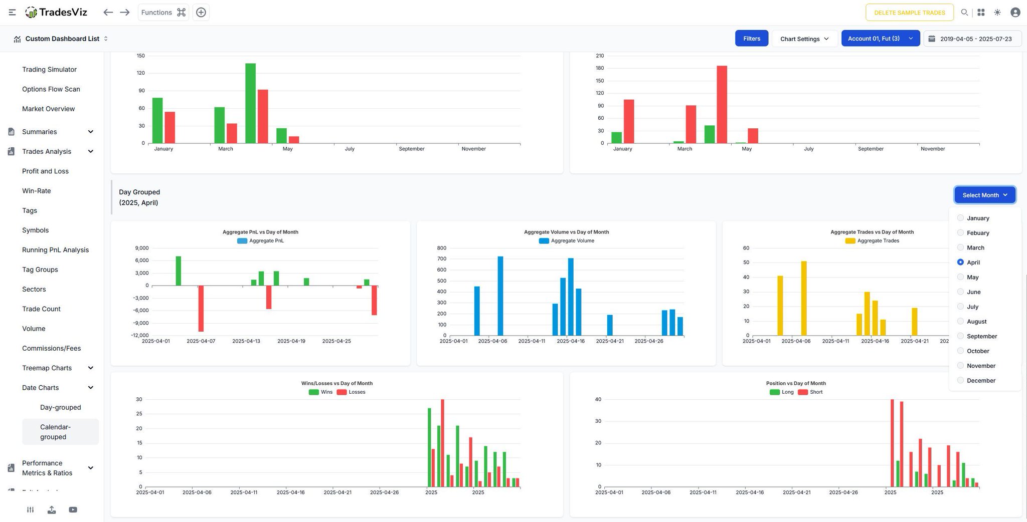The image size is (1027, 522).
Task: Expand the Custom Dashboard List selector
Action: 61,39
